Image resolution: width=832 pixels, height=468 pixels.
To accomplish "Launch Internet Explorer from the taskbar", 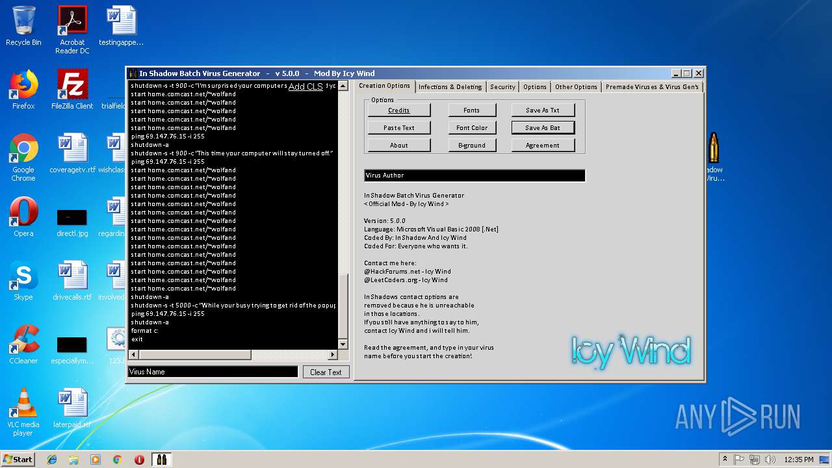I will tap(52, 460).
